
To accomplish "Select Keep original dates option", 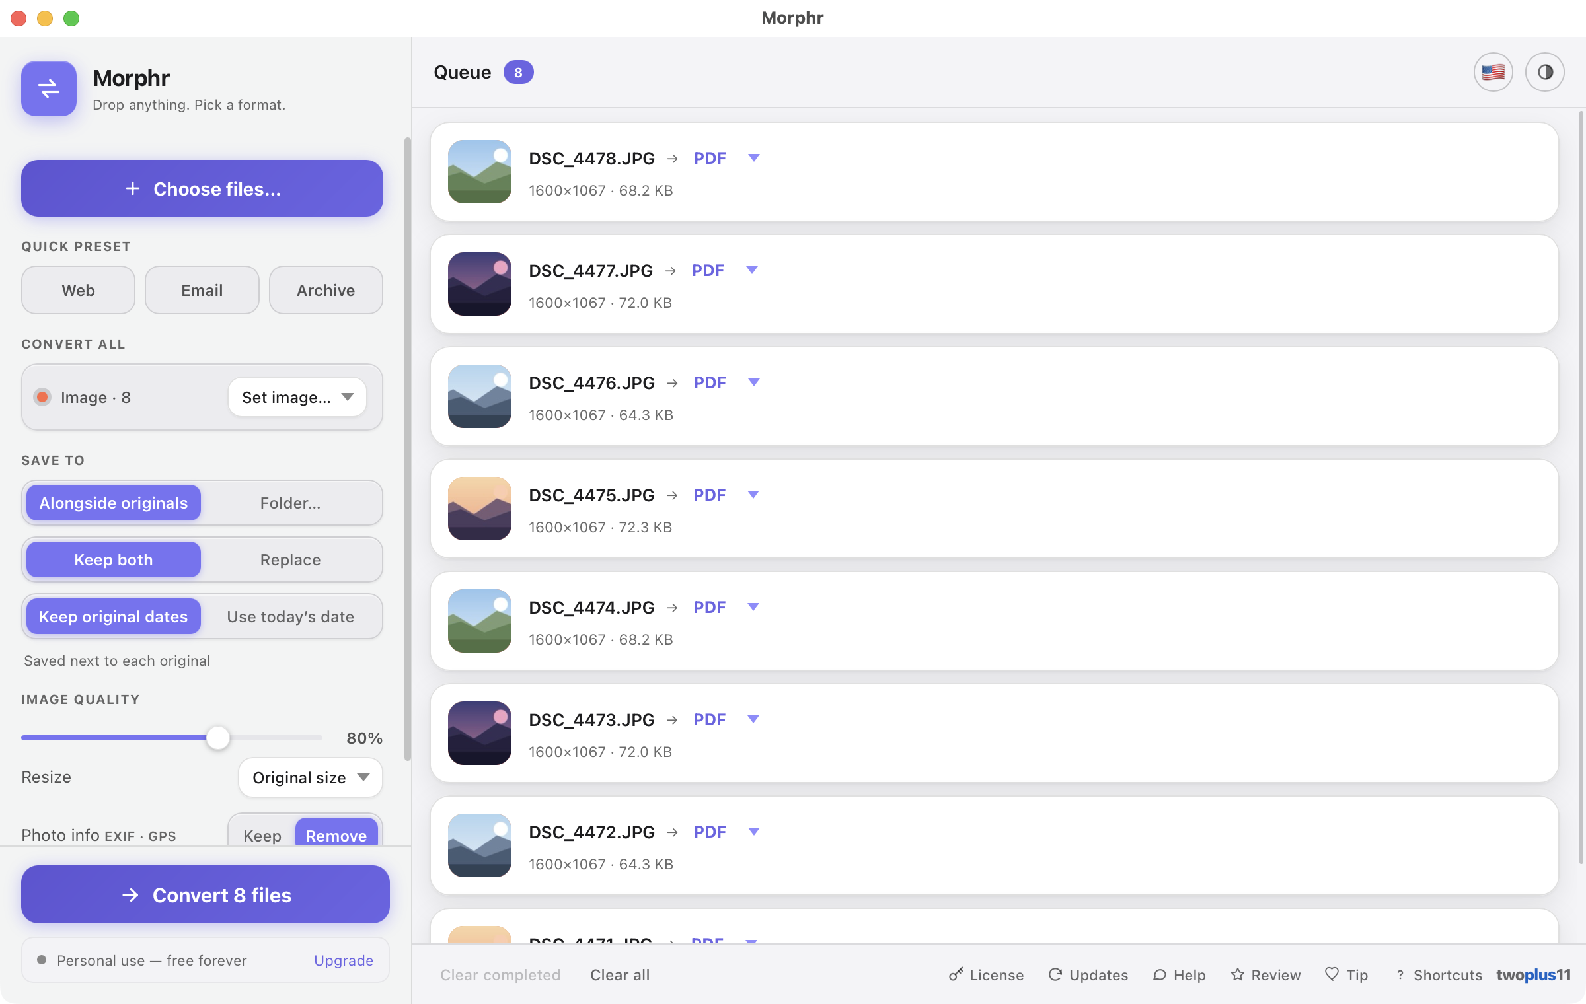I will 114,616.
